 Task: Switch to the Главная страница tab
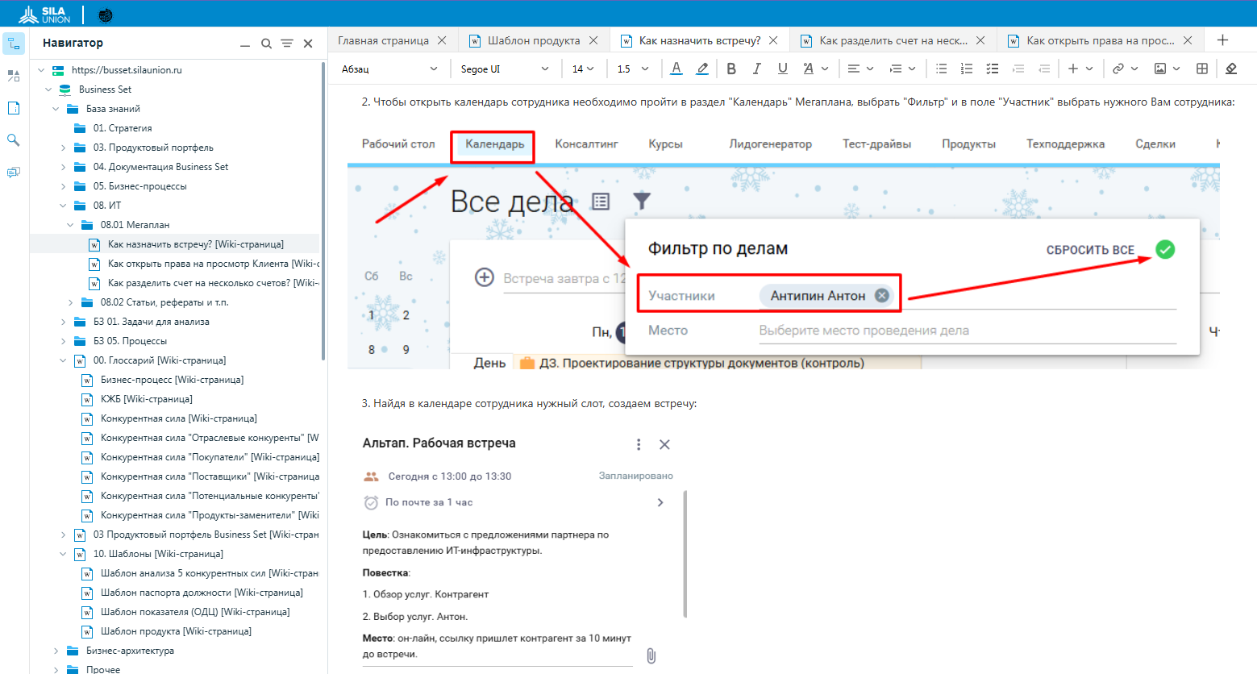(x=383, y=40)
